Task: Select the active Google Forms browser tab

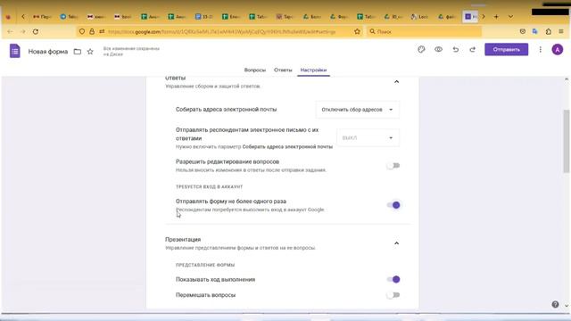Action: click(470, 17)
